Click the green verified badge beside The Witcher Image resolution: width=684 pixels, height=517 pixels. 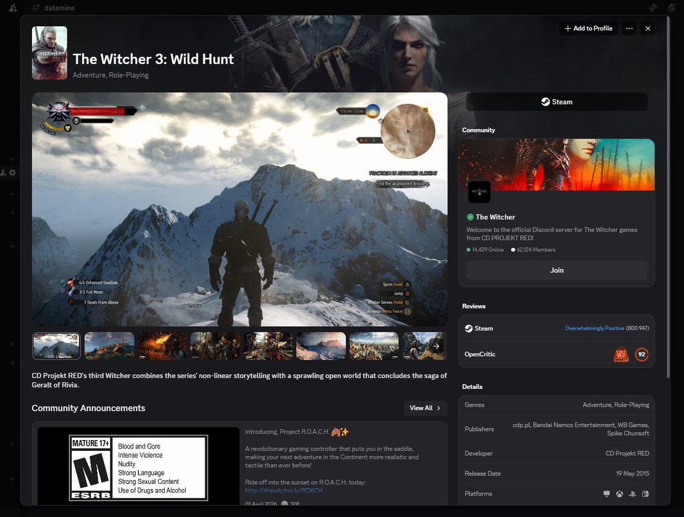(470, 217)
